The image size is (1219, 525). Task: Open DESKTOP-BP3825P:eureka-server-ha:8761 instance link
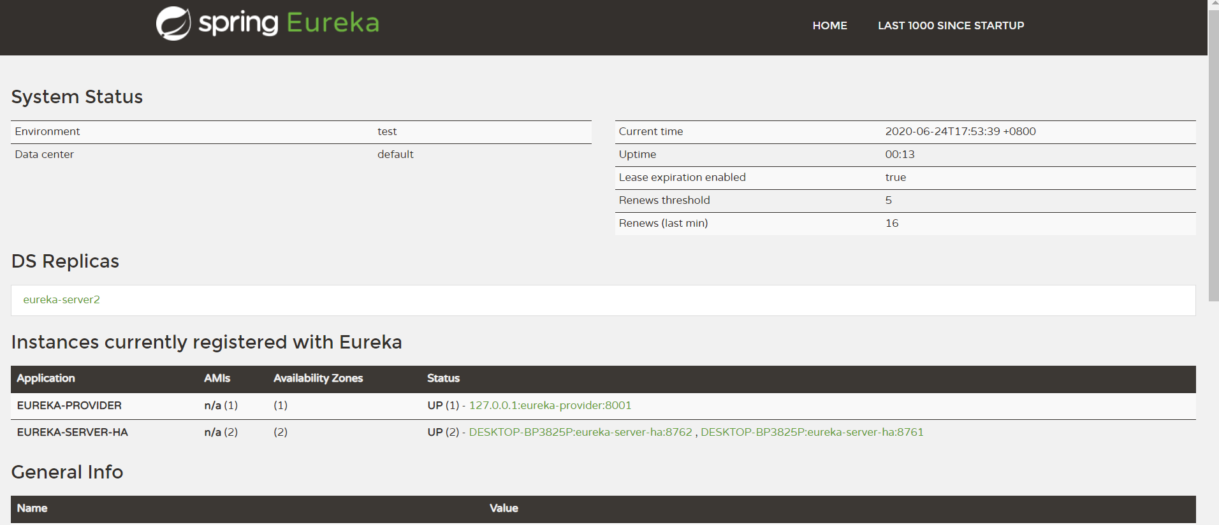pyautogui.click(x=812, y=432)
